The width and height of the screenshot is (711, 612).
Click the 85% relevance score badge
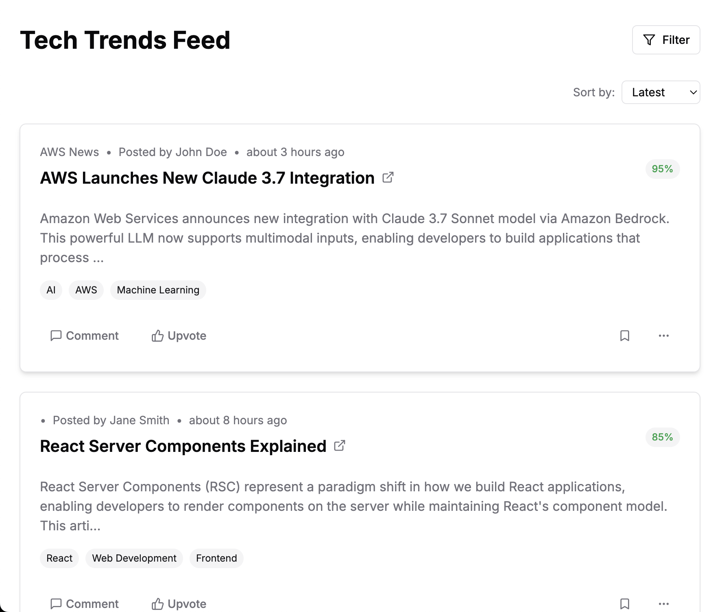point(662,437)
